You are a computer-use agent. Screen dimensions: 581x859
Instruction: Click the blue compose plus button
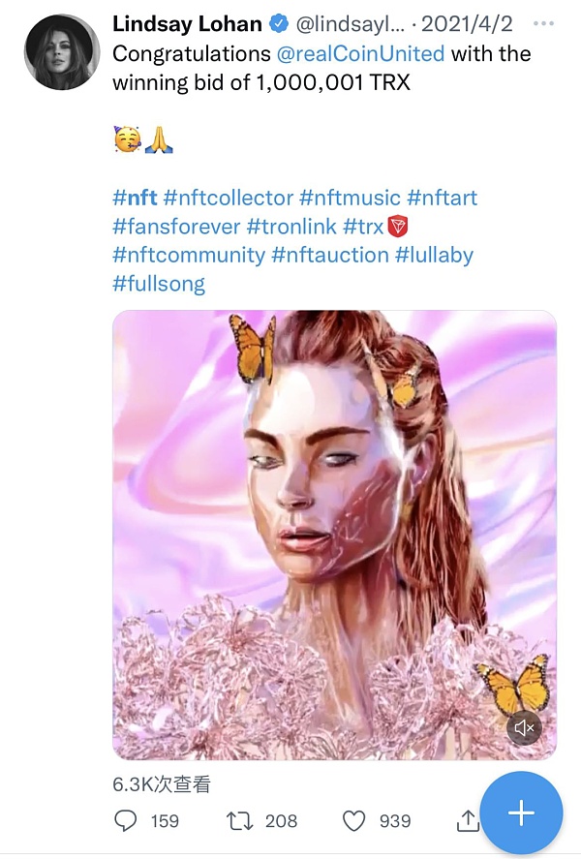click(x=521, y=813)
